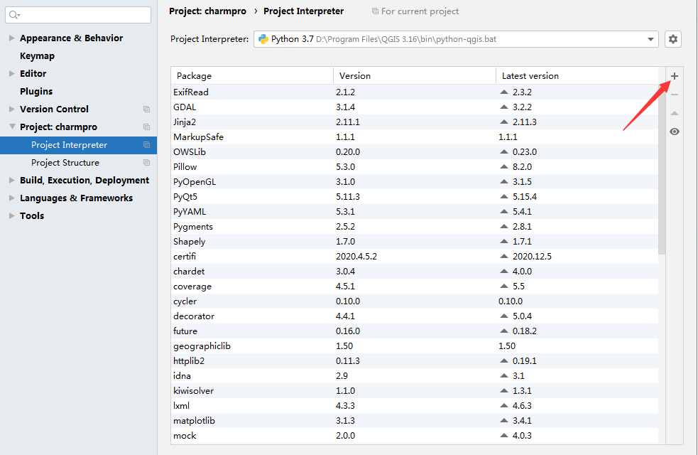Click upgrade arrow for lxml latest version
698x455 pixels.
pos(504,405)
